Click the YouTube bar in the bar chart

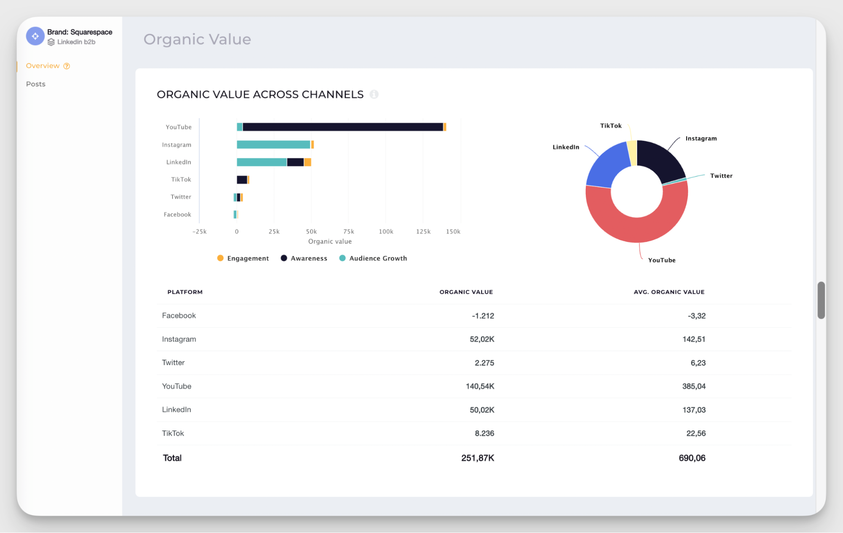[x=337, y=126]
